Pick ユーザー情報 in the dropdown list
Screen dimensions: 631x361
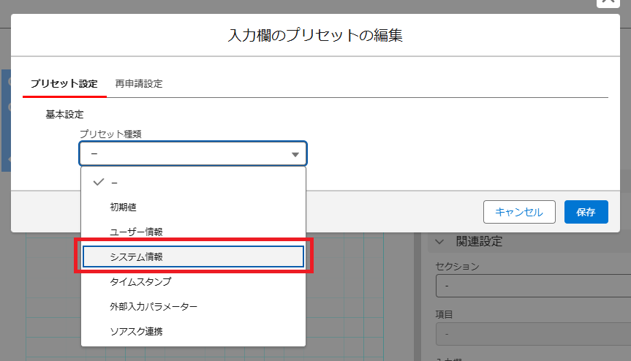(x=136, y=232)
